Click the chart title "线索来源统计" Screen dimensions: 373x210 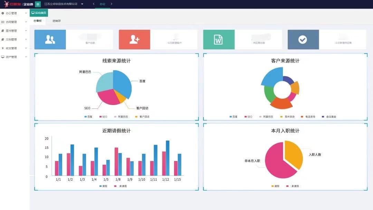[117, 61]
